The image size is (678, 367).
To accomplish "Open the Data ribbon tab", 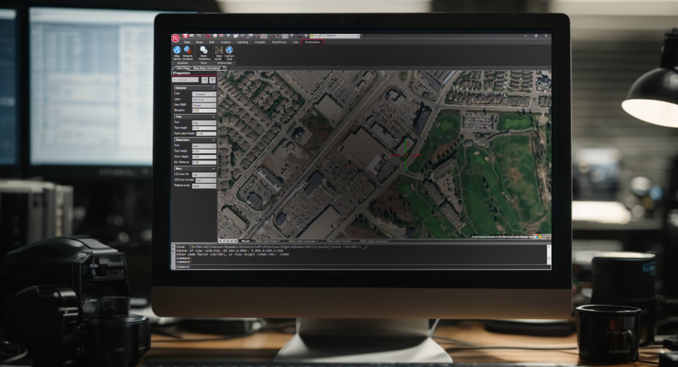I will coord(187,42).
